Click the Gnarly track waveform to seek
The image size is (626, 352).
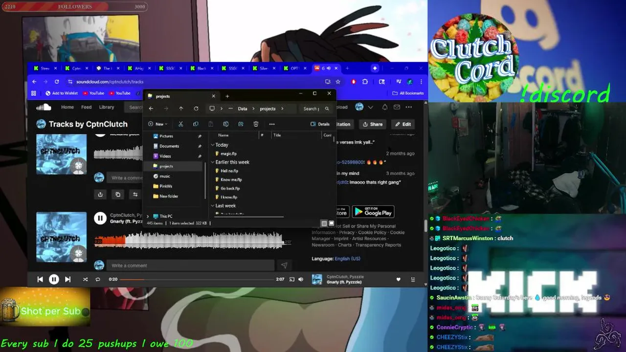188,241
